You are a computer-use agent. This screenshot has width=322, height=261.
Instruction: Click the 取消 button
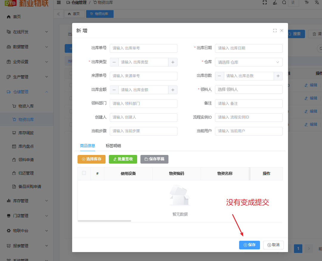(273, 245)
